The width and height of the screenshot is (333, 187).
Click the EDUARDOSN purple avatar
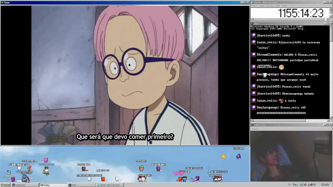[158, 169]
